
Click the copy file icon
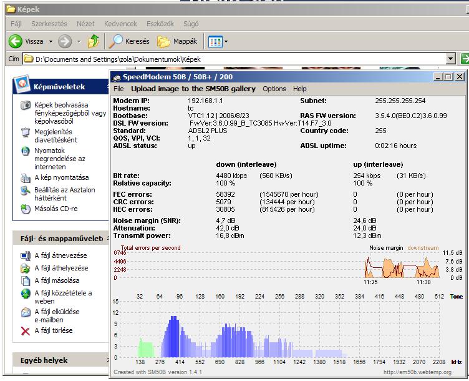(26, 280)
